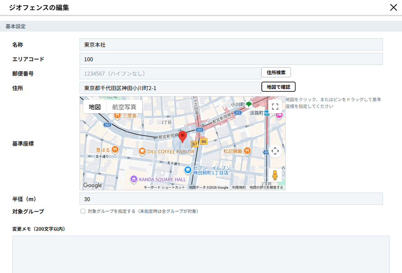The width and height of the screenshot is (402, 273).
Task: Click the セブン-イレブン store marker
Action: point(188,170)
